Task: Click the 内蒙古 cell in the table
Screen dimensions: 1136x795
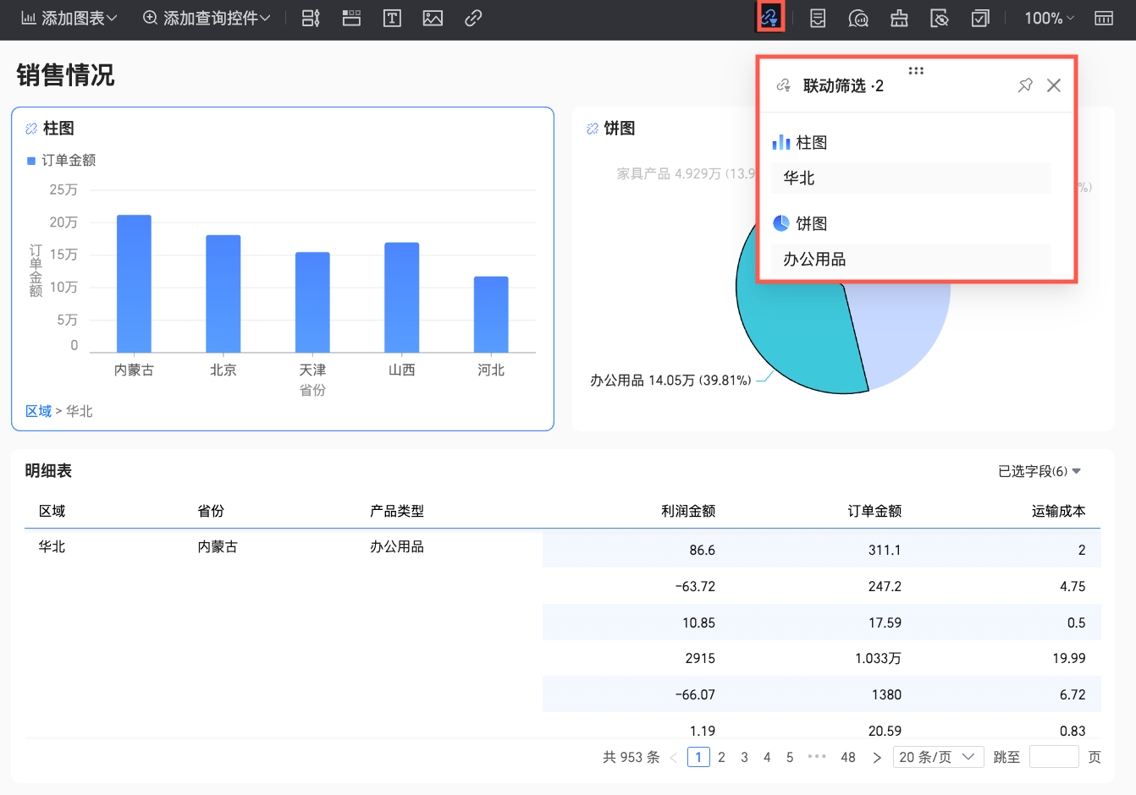Action: click(218, 547)
